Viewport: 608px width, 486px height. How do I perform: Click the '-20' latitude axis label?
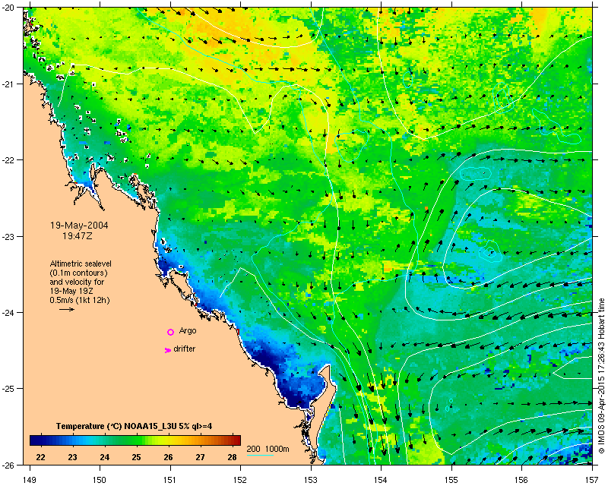coord(8,8)
